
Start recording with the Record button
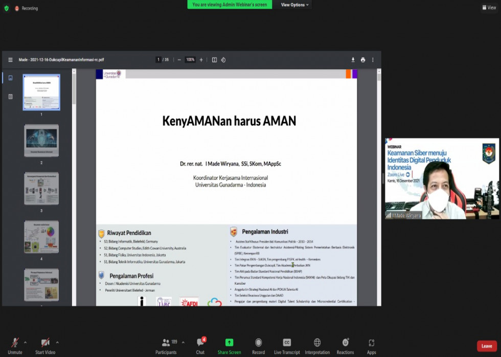pos(258,343)
